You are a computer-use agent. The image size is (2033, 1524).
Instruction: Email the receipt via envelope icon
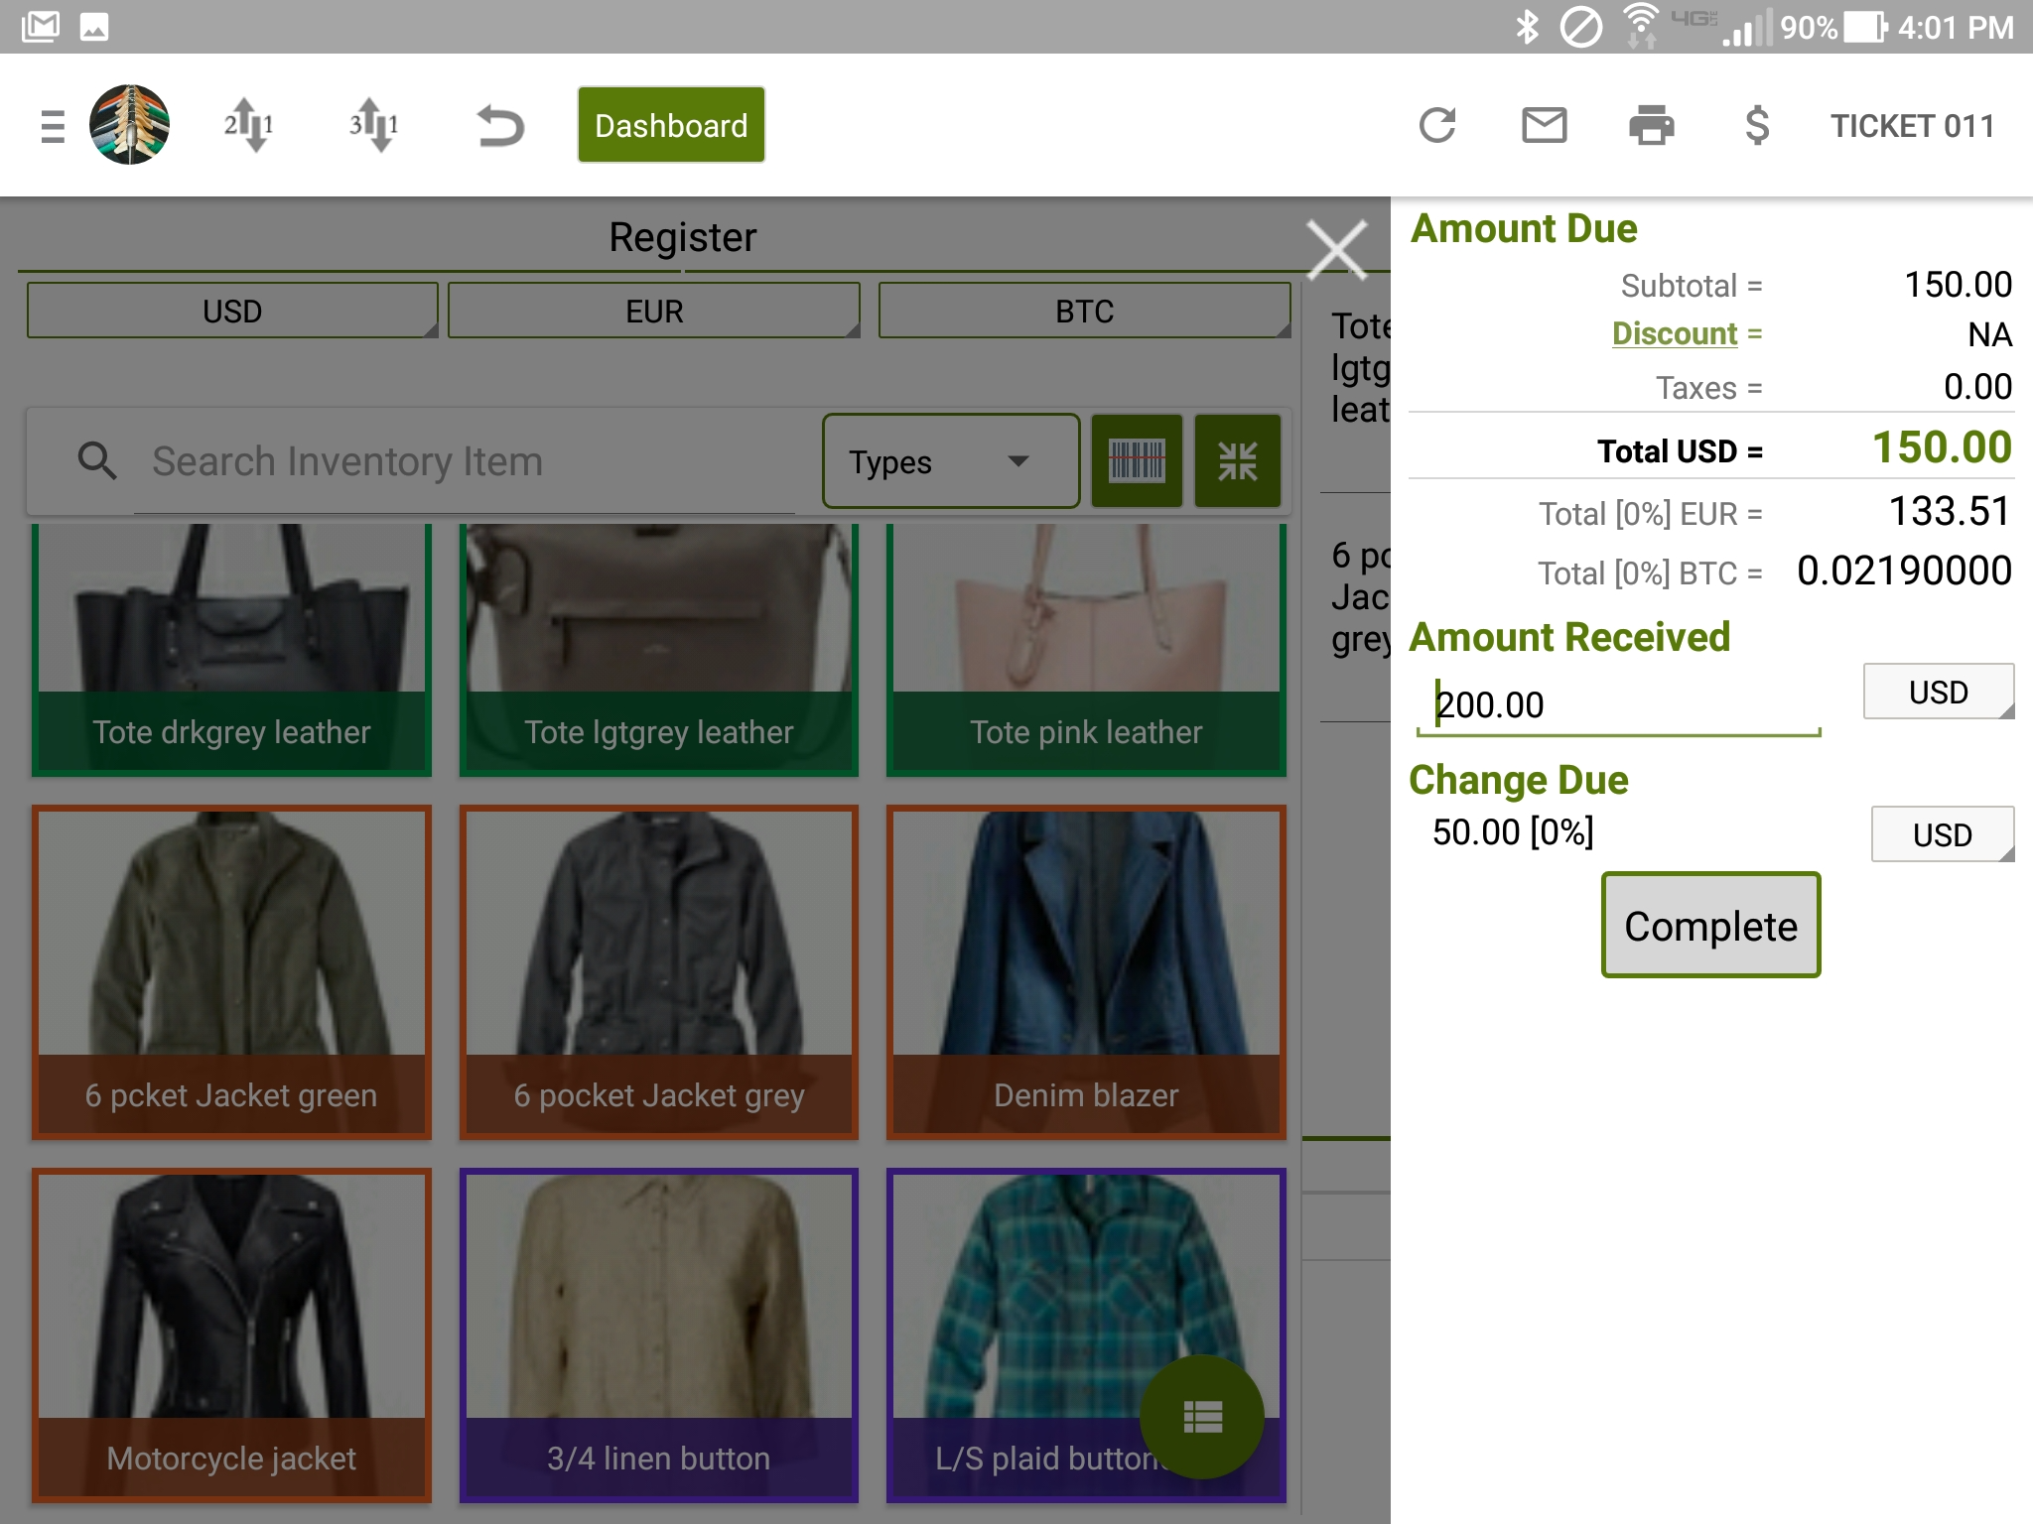click(1544, 126)
